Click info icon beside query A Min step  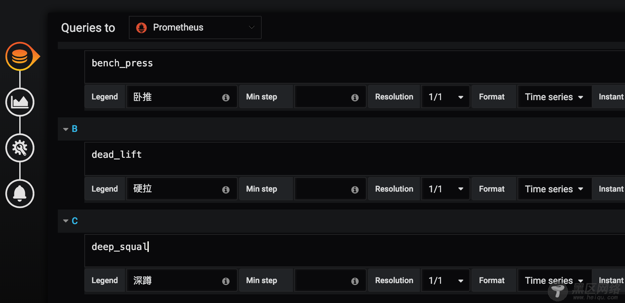355,97
